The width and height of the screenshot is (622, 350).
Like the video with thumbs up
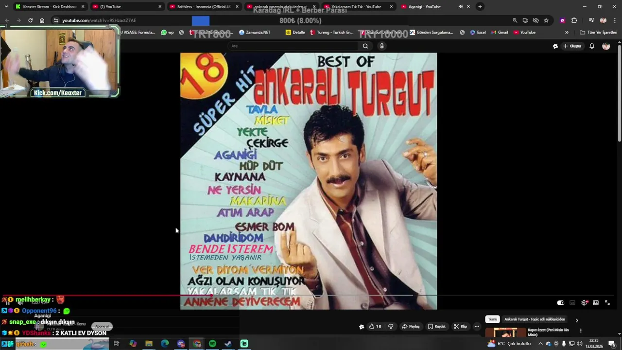click(375, 327)
